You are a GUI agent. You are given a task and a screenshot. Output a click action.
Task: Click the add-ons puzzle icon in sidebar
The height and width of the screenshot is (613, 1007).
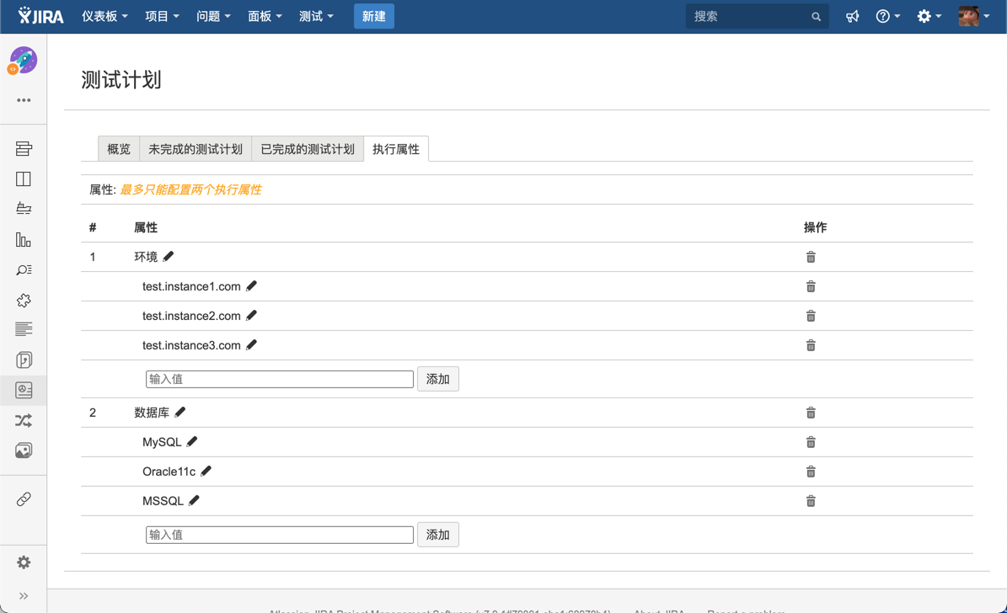(x=24, y=301)
